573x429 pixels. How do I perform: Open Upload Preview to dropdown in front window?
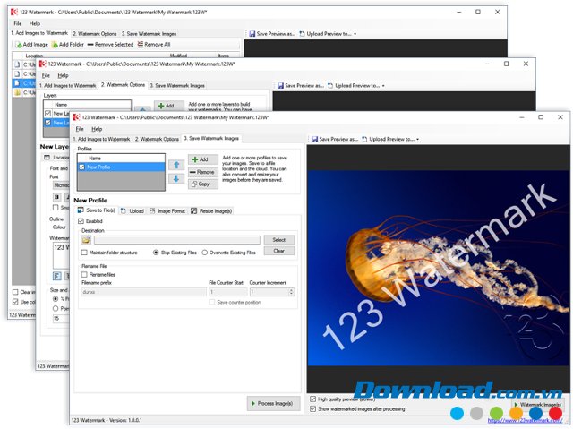390,139
